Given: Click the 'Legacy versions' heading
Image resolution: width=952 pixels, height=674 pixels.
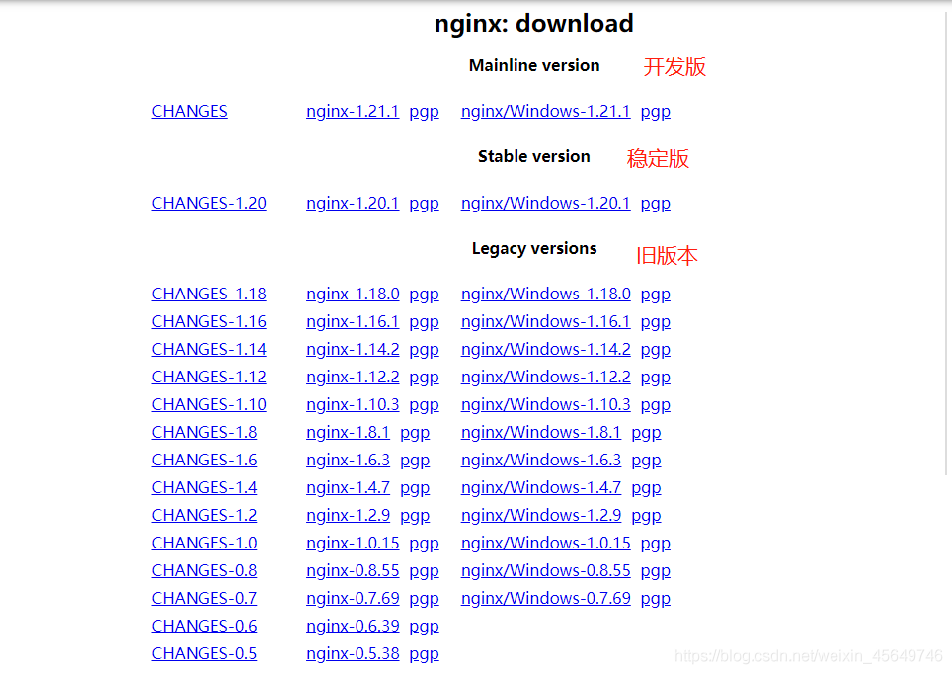Looking at the screenshot, I should [x=534, y=249].
